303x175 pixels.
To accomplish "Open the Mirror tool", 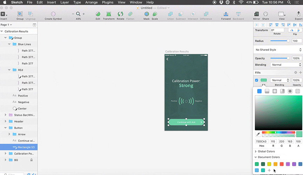I will (256, 14).
